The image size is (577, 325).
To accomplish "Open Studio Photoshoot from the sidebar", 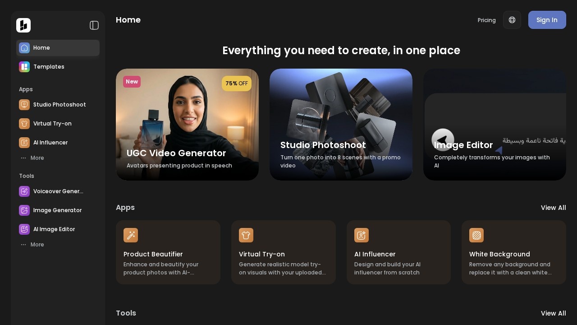I will click(x=58, y=105).
